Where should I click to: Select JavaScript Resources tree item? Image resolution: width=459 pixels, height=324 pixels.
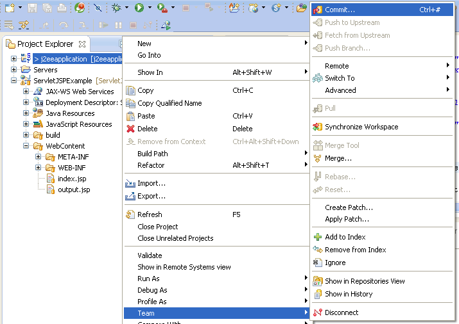click(x=79, y=124)
